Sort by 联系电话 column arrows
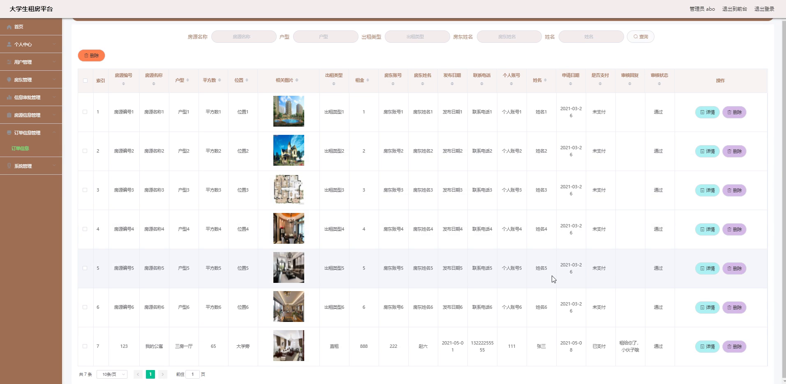The image size is (786, 384). click(x=482, y=84)
